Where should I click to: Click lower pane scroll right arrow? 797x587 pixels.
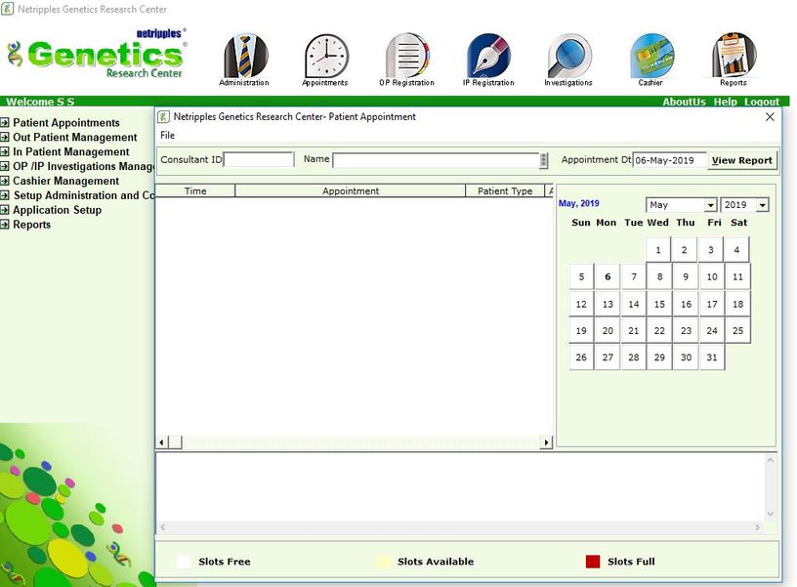coord(757,527)
